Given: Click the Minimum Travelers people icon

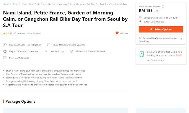Looking at the screenshot, I should (71, 51).
